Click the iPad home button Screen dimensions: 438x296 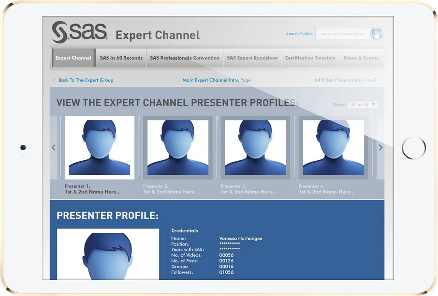(414, 148)
